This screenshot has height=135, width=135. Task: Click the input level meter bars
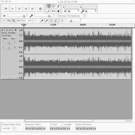89,6
